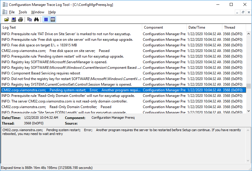Click the Open on Server toolbar icon
The image size is (252, 171).
[14, 19]
